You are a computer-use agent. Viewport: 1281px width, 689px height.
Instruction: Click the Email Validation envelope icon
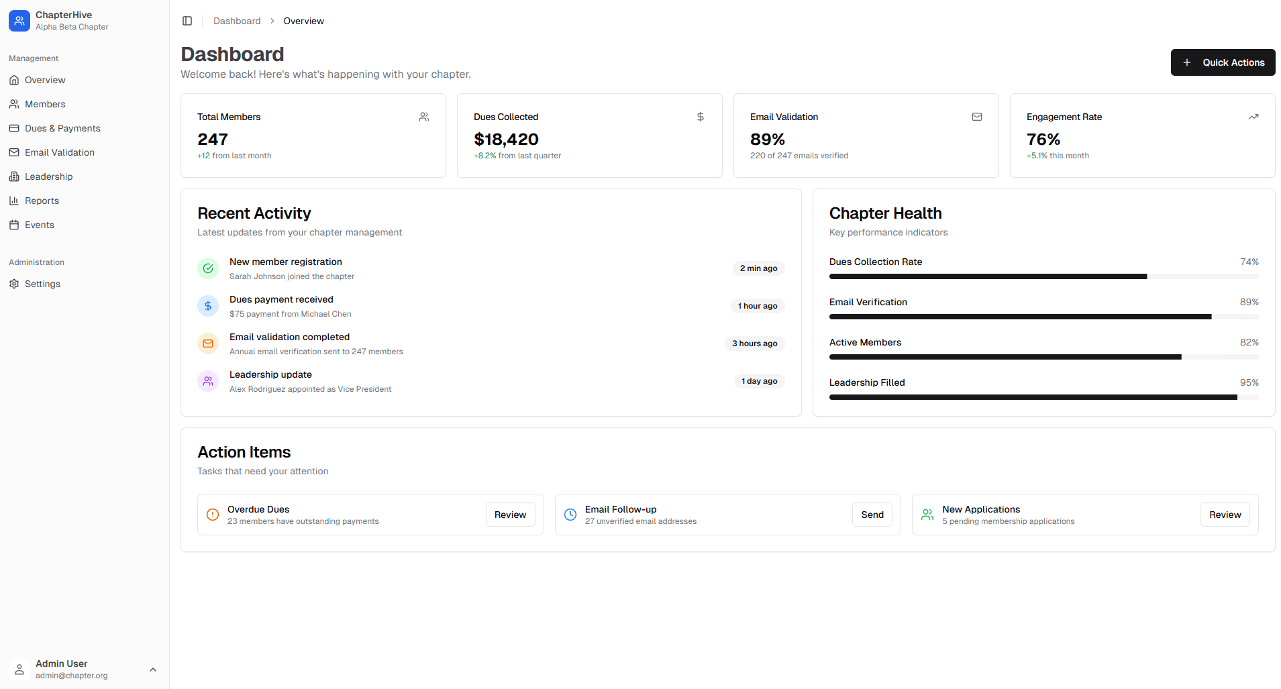click(14, 152)
